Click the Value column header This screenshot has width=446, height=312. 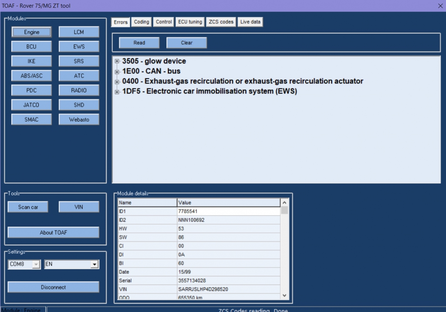[x=228, y=203]
